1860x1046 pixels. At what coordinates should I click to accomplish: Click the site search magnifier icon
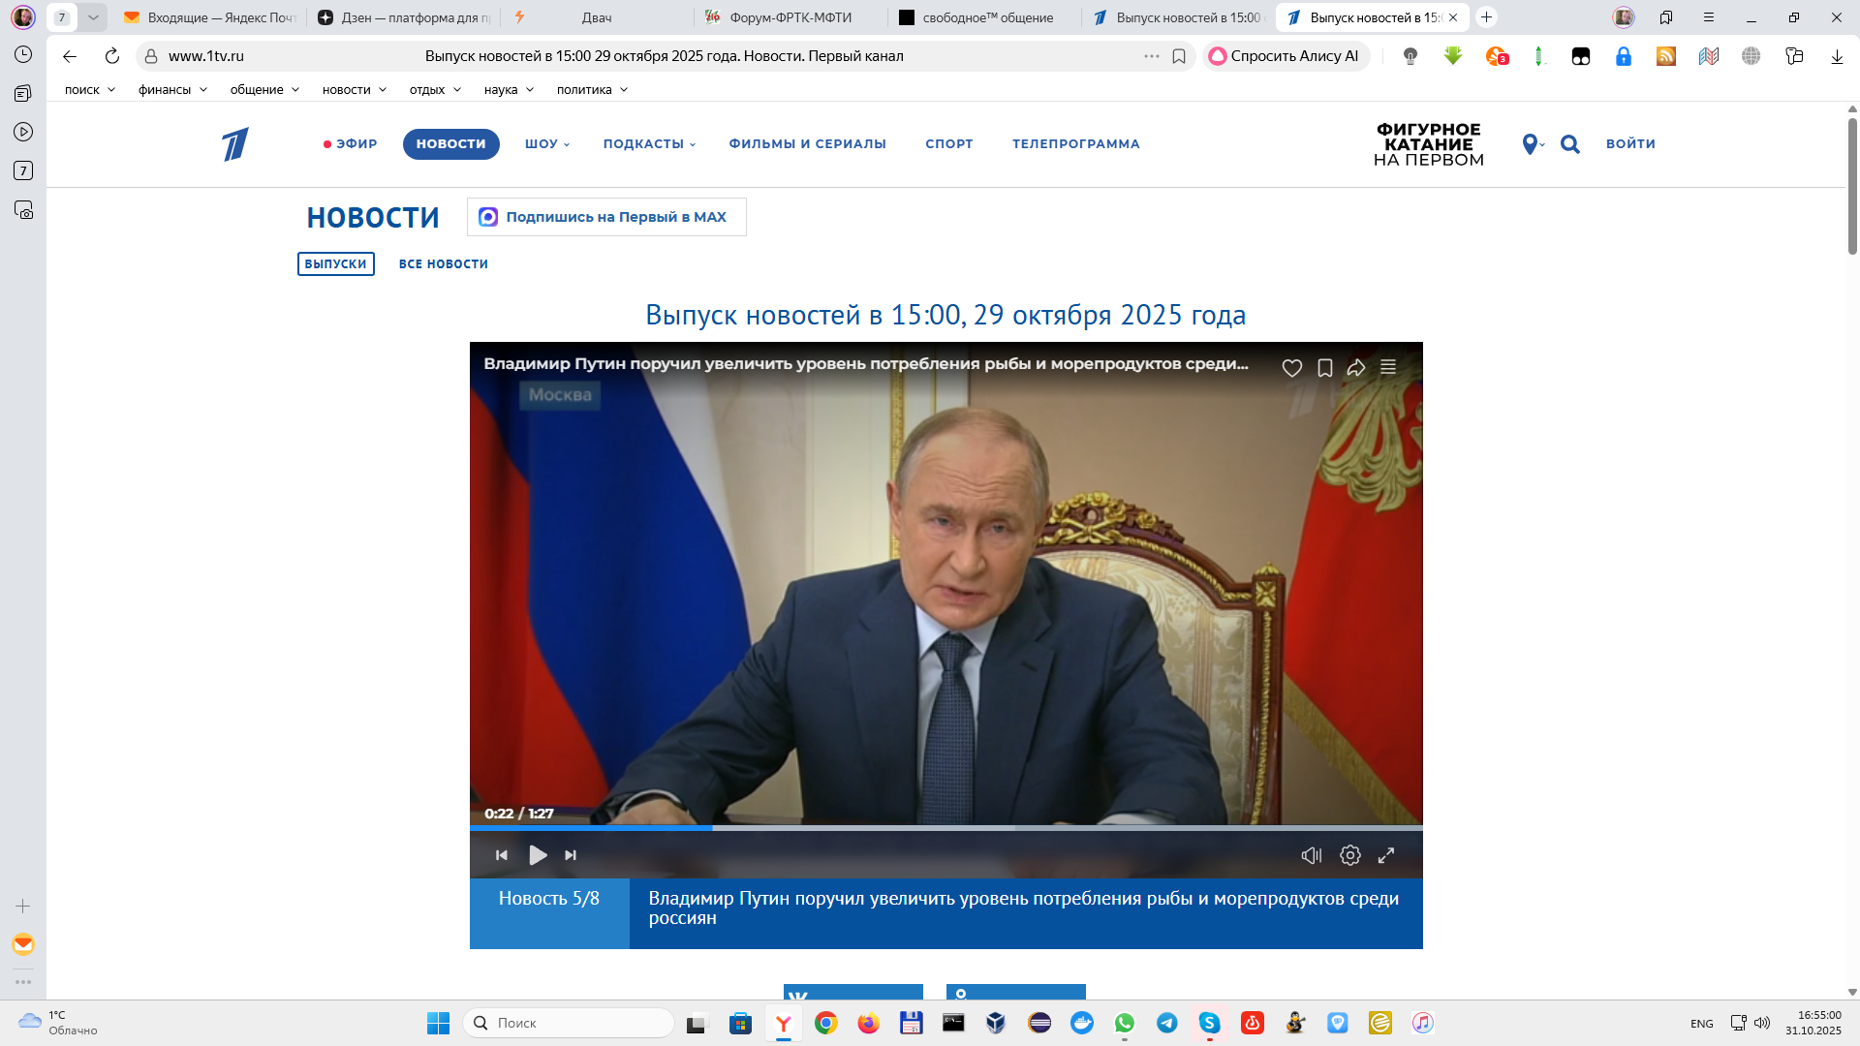(x=1570, y=144)
